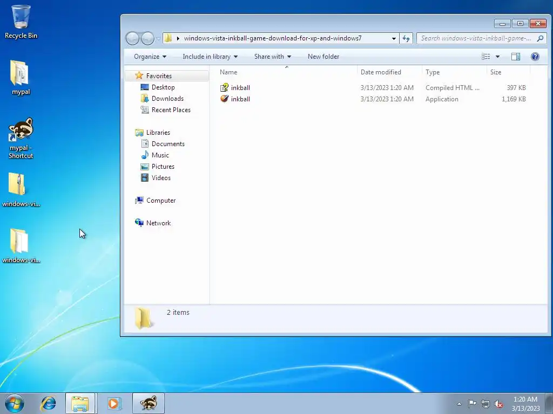
Task: Select the unzipped windows-vi... folder on desktop
Action: [x=21, y=246]
